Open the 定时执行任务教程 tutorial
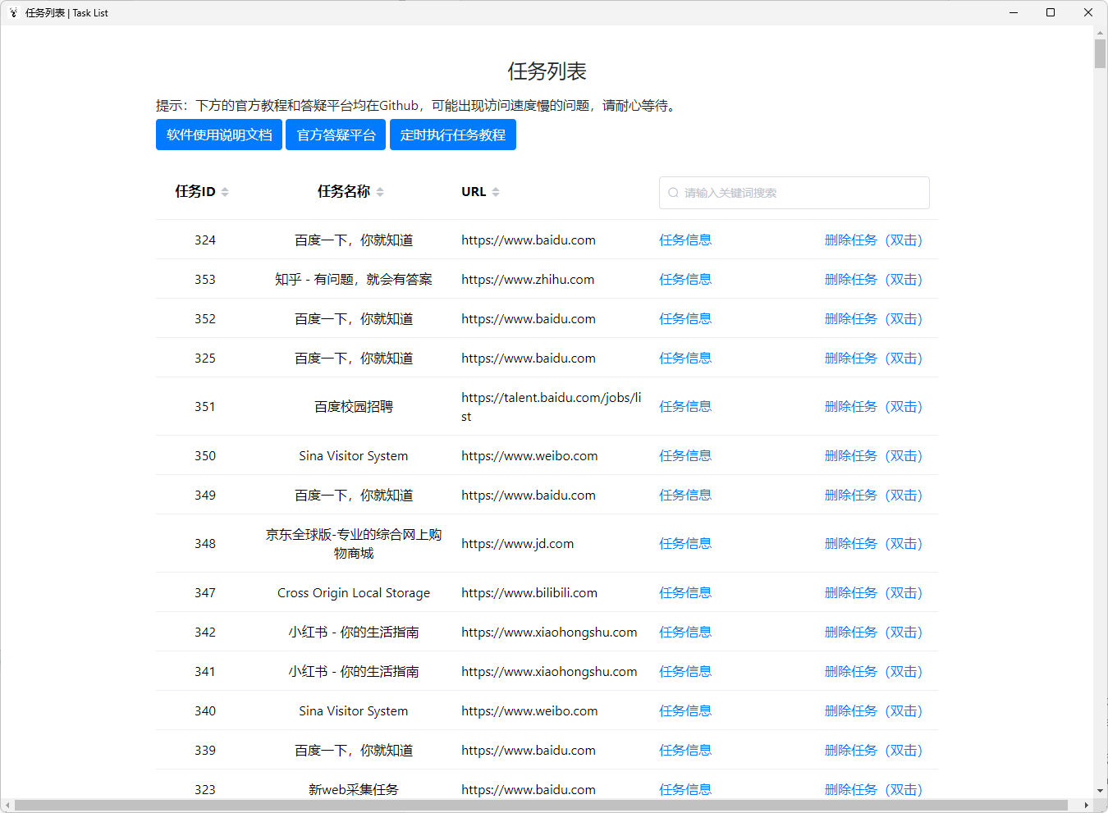This screenshot has width=1108, height=813. (x=453, y=135)
